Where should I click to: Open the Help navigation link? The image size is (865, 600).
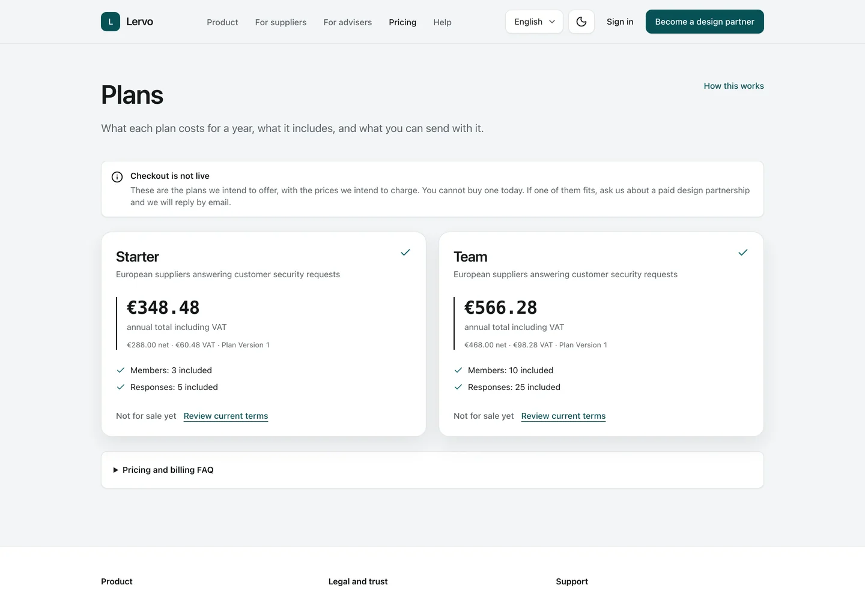point(442,22)
